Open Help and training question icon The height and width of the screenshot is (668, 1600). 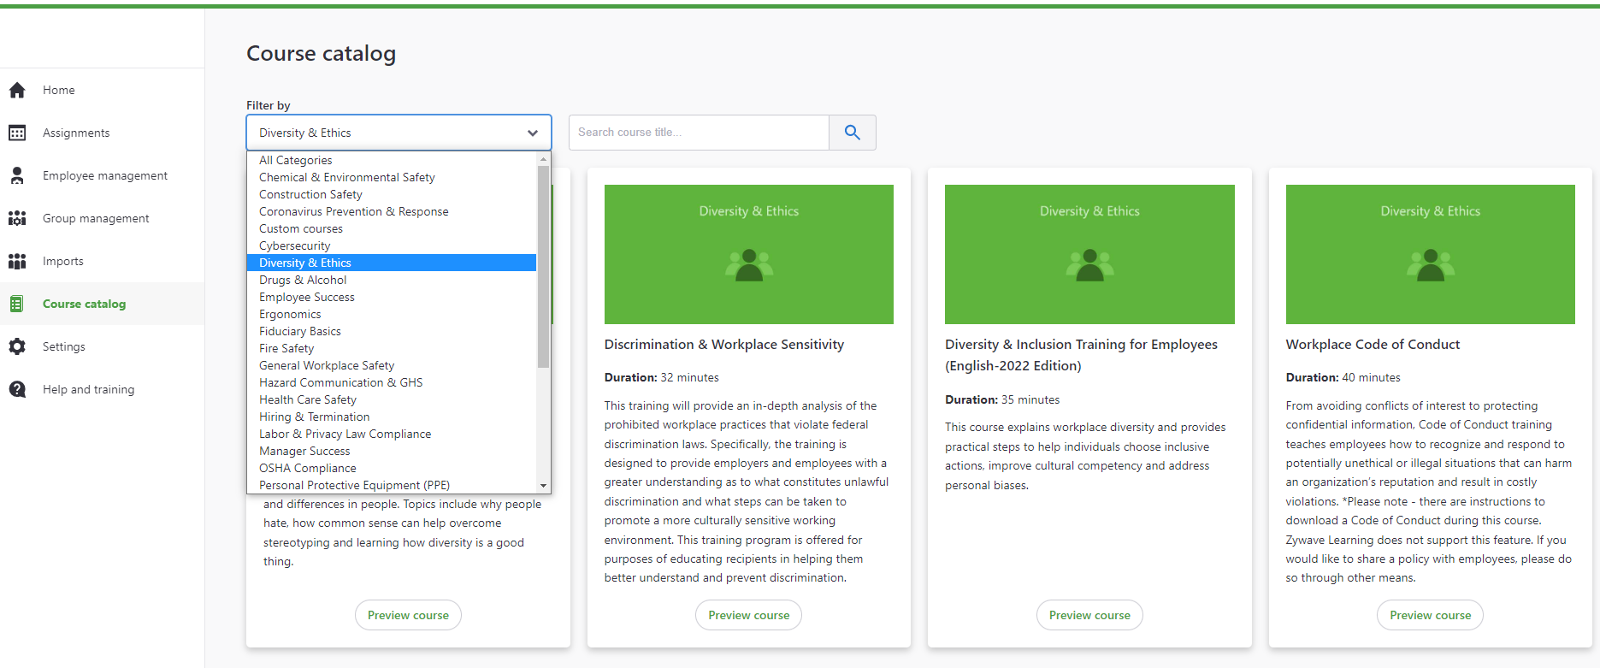point(17,389)
